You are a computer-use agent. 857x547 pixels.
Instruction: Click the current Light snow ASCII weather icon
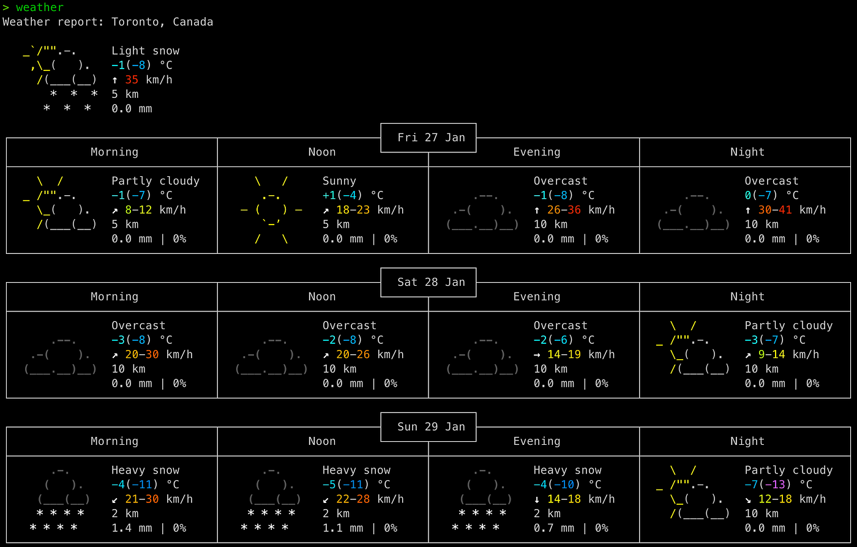(61, 80)
